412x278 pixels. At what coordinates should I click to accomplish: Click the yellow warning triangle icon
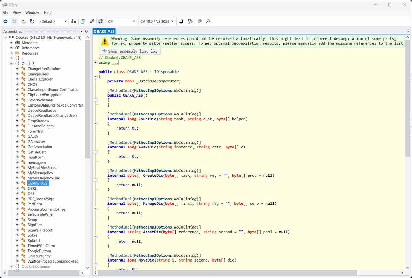click(x=104, y=41)
